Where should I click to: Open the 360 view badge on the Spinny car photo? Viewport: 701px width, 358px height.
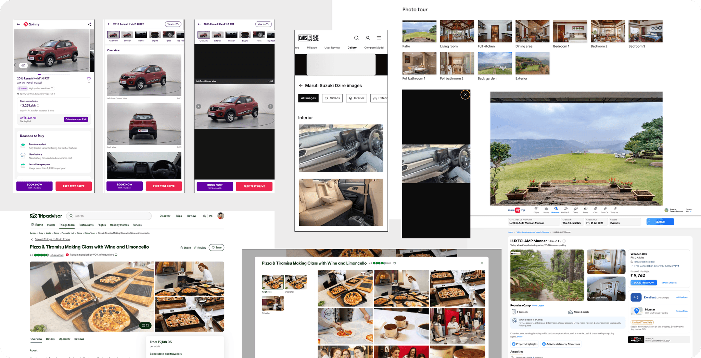(23, 65)
